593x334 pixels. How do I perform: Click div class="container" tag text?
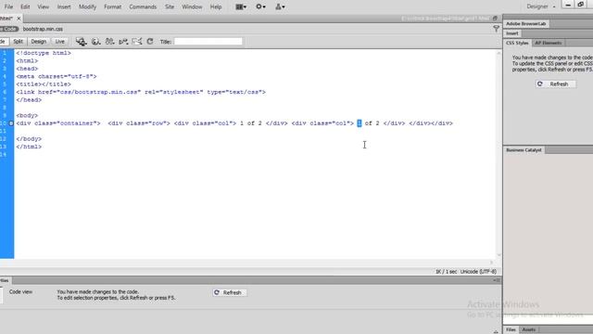pyautogui.click(x=58, y=123)
